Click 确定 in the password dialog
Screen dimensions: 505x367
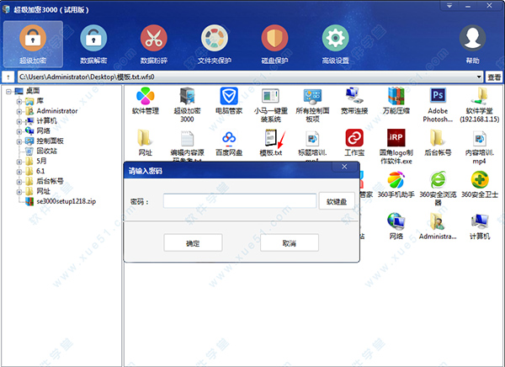193,242
